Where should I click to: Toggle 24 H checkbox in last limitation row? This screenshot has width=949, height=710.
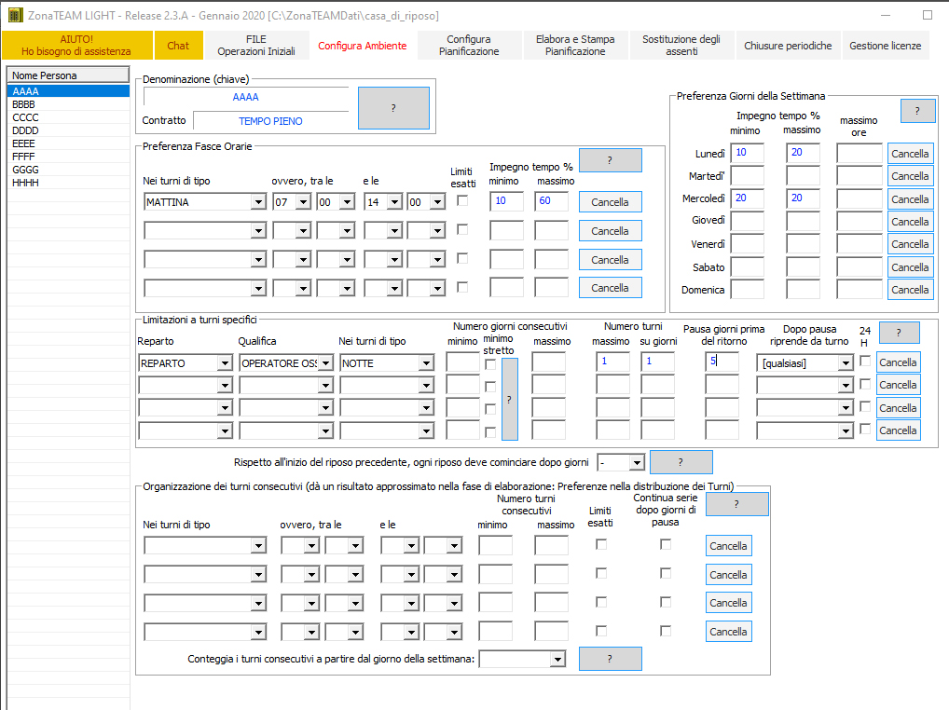coord(865,429)
